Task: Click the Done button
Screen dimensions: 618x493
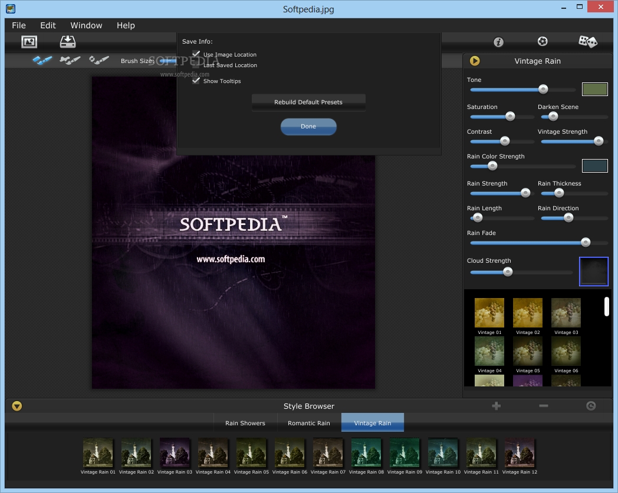Action: [x=308, y=127]
